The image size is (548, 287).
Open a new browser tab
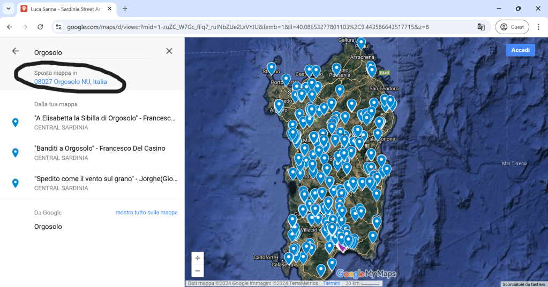pyautogui.click(x=125, y=9)
